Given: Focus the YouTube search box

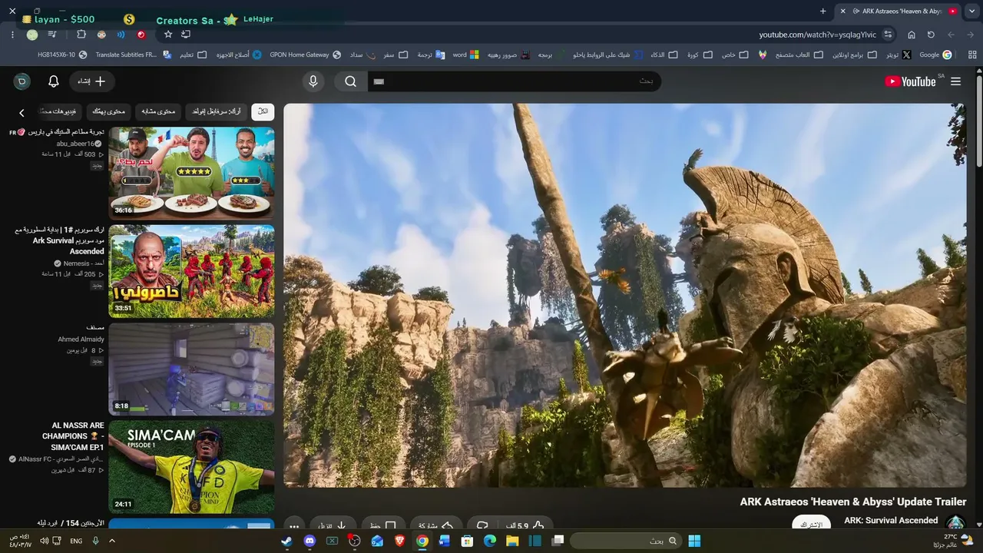Looking at the screenshot, I should [514, 81].
